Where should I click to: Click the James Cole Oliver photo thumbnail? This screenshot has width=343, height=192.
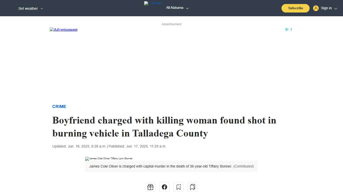click(109, 158)
